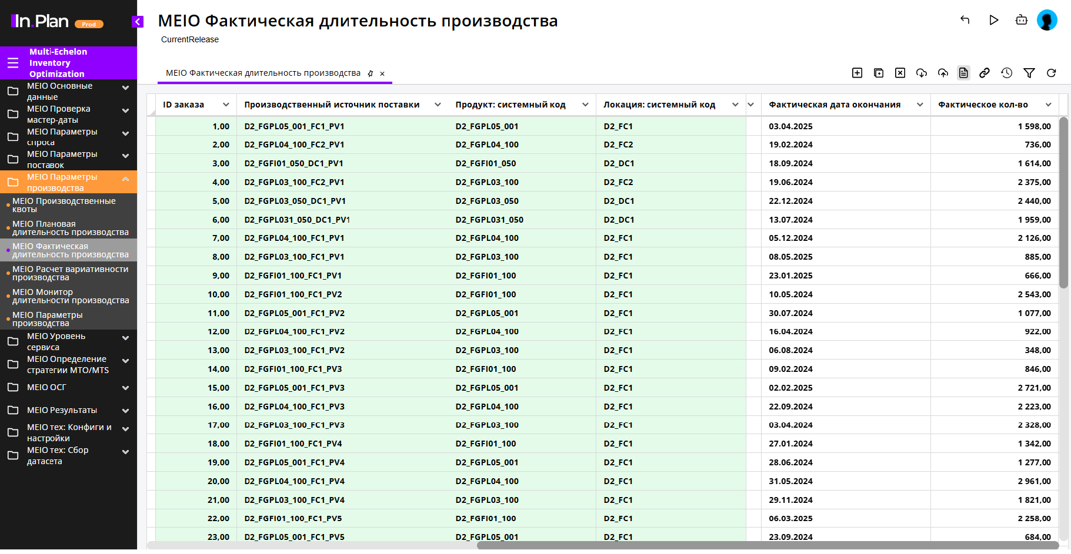Click the refresh table icon
The image size is (1071, 554).
pos(1051,73)
